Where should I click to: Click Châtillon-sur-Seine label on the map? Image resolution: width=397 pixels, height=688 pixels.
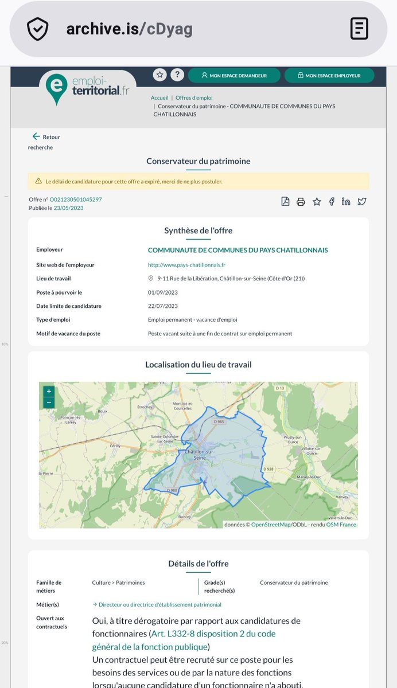(x=200, y=455)
